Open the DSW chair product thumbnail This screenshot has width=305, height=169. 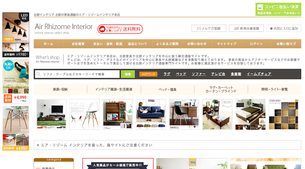pos(85,114)
